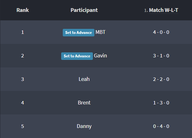Click the Rank column header

point(23,10)
